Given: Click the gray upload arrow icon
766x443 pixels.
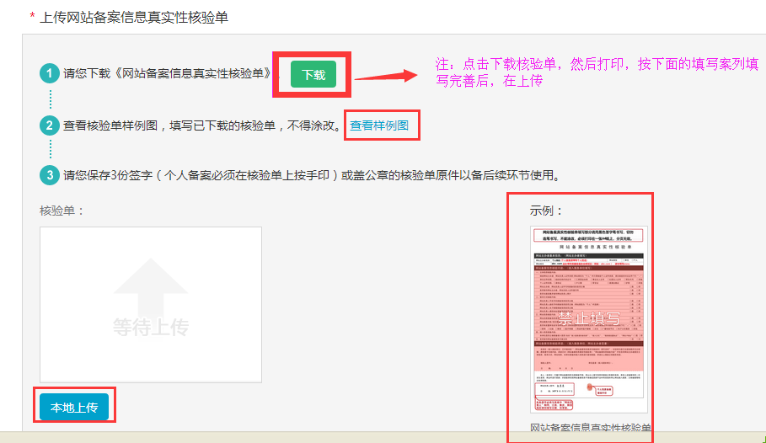Looking at the screenshot, I should point(151,286).
